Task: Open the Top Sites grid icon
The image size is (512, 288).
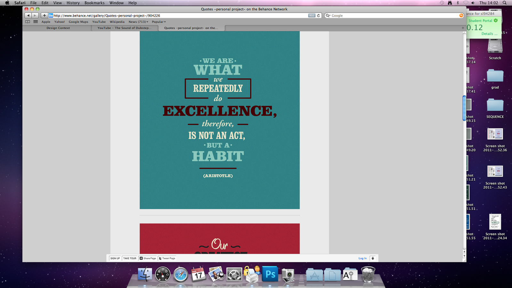Action: point(36,22)
